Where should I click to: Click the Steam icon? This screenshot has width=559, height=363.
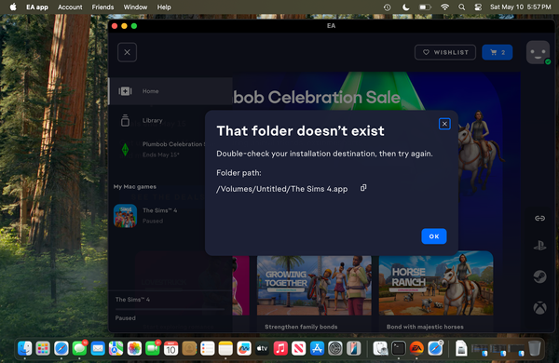tap(539, 276)
